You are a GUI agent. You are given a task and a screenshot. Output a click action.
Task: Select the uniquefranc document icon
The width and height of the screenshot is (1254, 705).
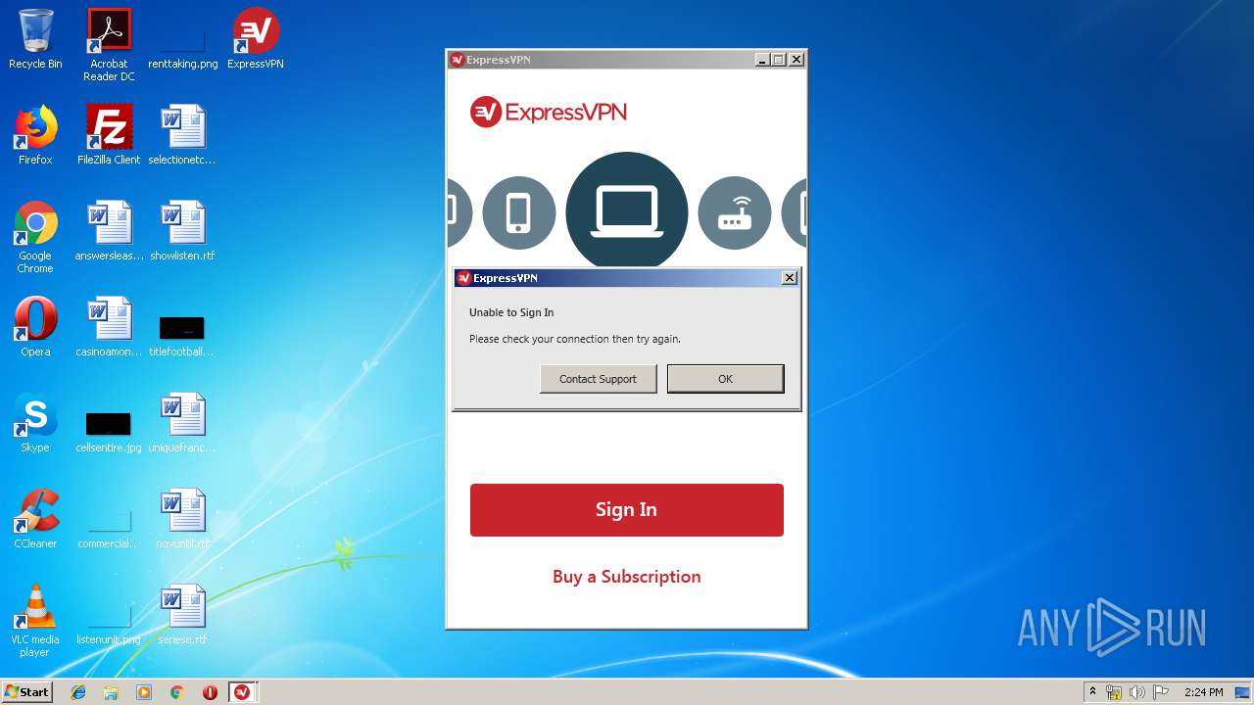pyautogui.click(x=183, y=423)
